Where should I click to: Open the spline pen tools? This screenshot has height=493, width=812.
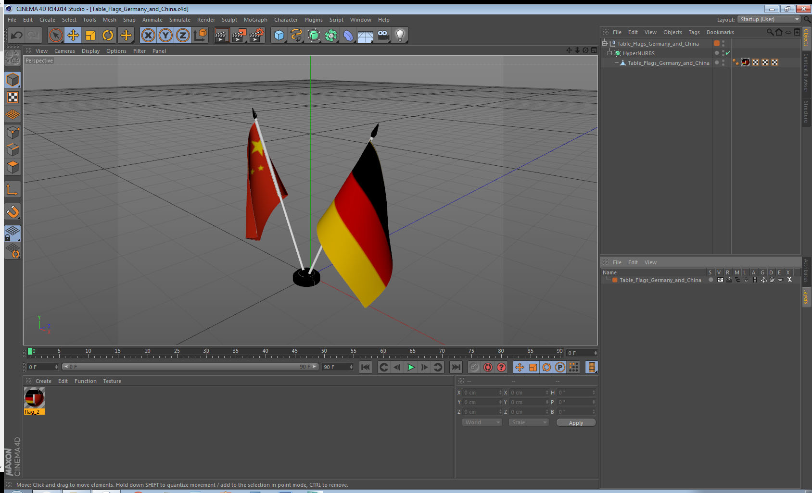[296, 35]
